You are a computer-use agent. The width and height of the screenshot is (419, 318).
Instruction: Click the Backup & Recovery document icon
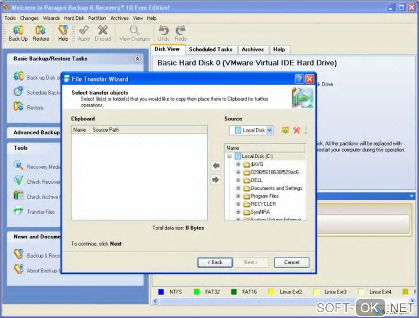[18, 254]
